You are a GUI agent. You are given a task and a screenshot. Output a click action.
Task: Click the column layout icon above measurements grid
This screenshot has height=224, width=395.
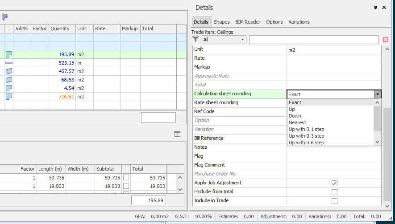click(177, 134)
